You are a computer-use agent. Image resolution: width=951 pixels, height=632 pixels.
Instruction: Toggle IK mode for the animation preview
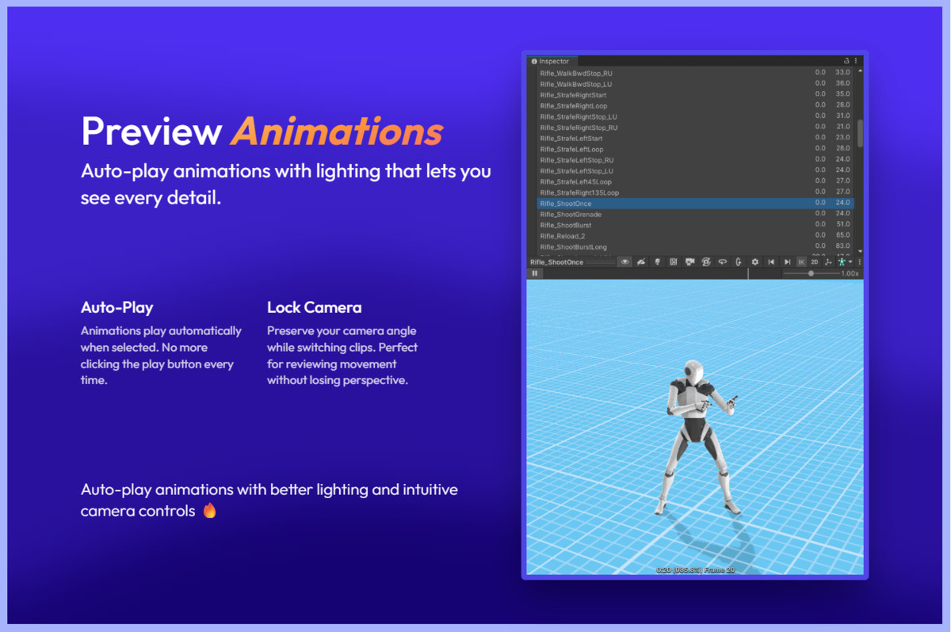click(804, 262)
